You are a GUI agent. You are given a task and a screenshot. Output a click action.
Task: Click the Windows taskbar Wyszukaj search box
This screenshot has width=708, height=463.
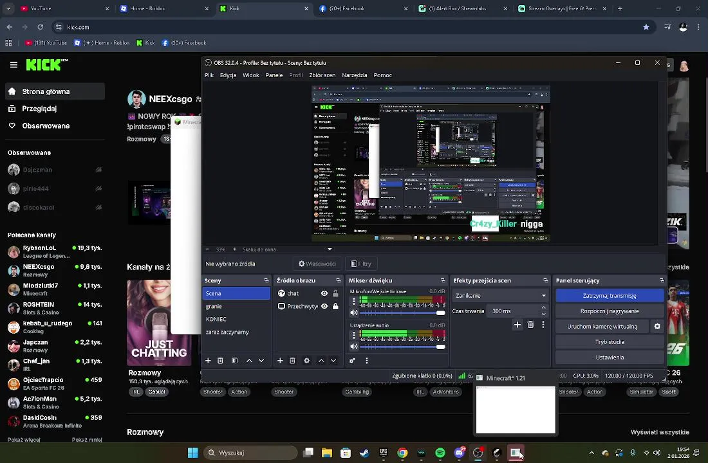coord(250,453)
